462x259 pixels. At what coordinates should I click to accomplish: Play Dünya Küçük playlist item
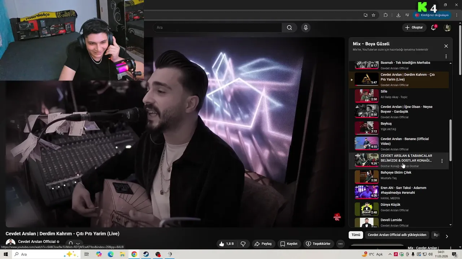[399, 208]
